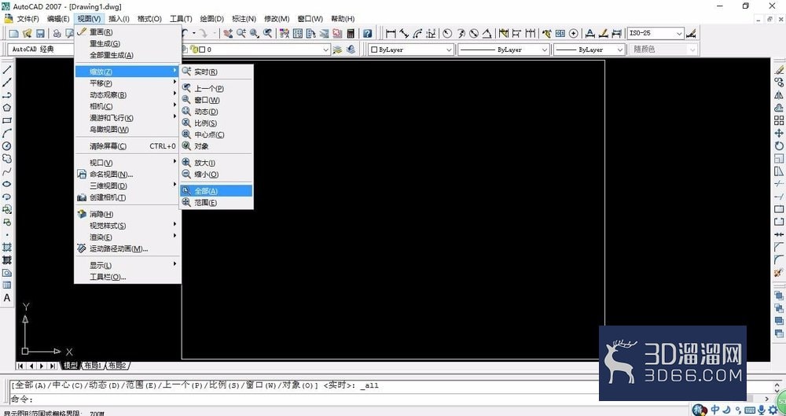Open the Table tool in draw toolbar

tap(6, 285)
